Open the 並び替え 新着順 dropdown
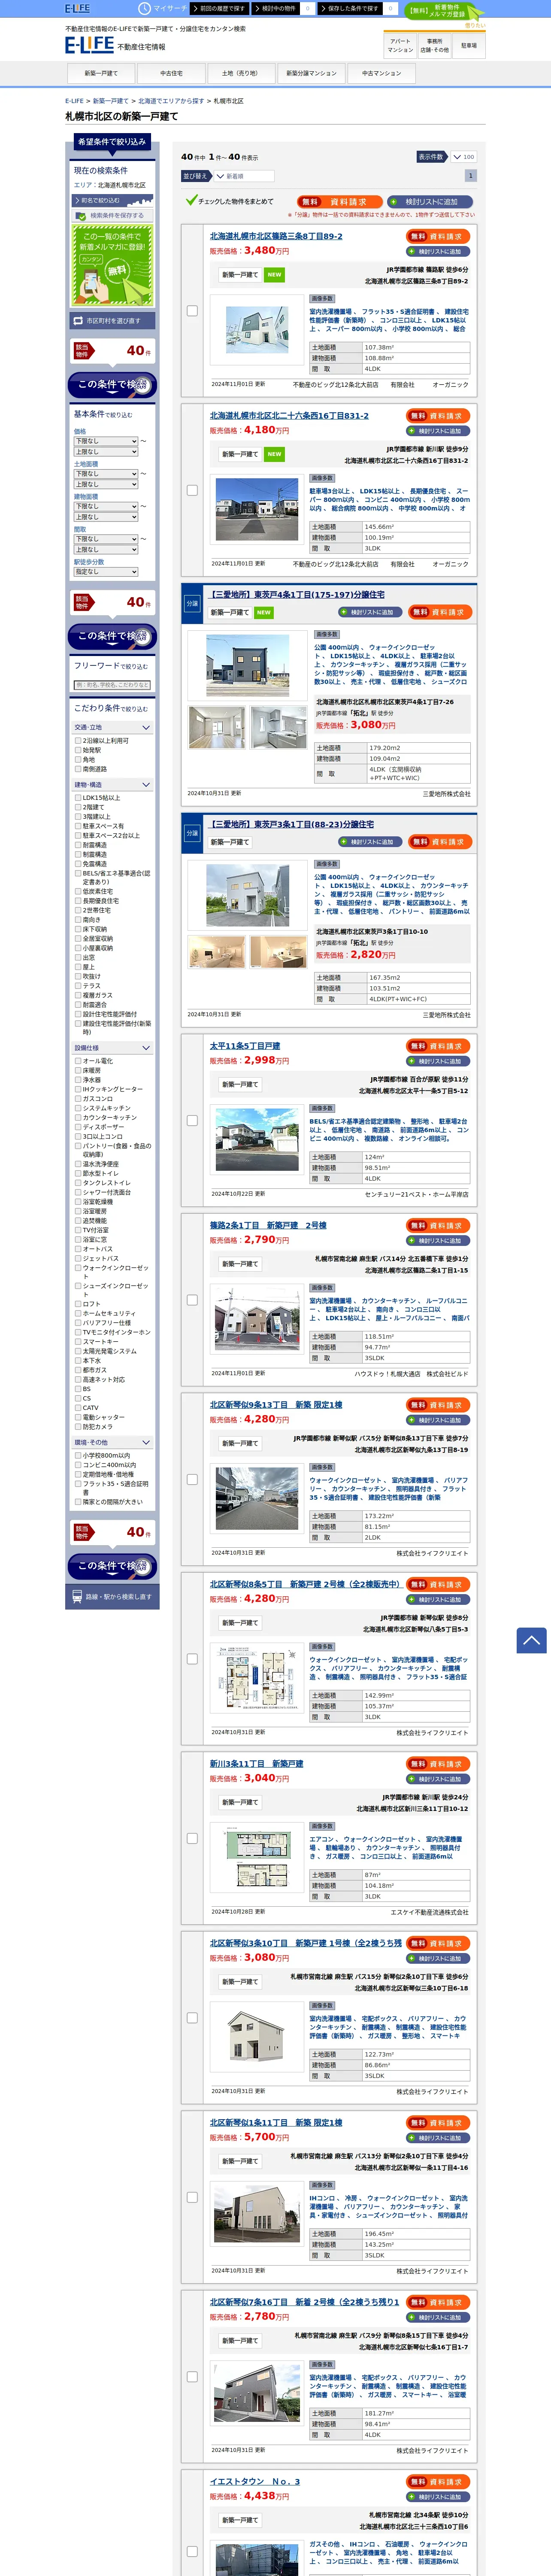This screenshot has width=551, height=2576. tap(245, 176)
